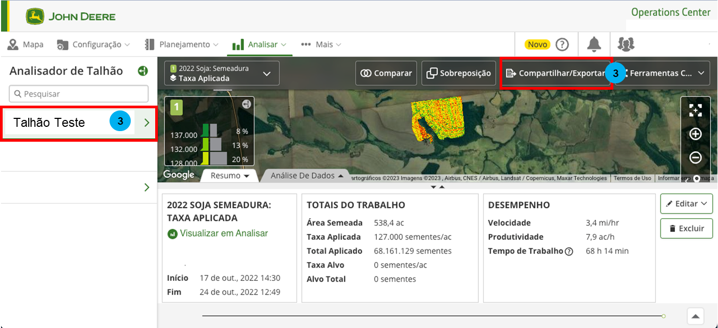Image resolution: width=718 pixels, height=328 pixels.
Task: Zoom out on the map
Action: (695, 158)
